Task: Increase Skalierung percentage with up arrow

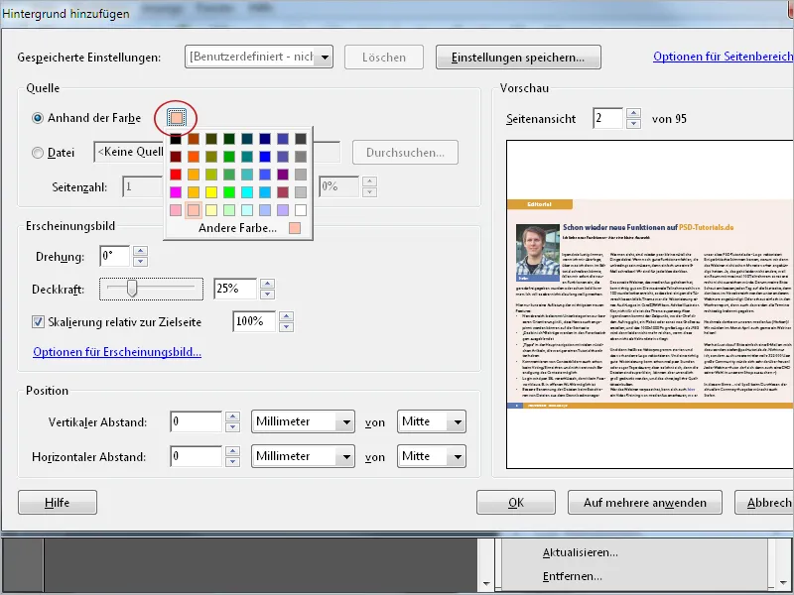Action: point(286,316)
